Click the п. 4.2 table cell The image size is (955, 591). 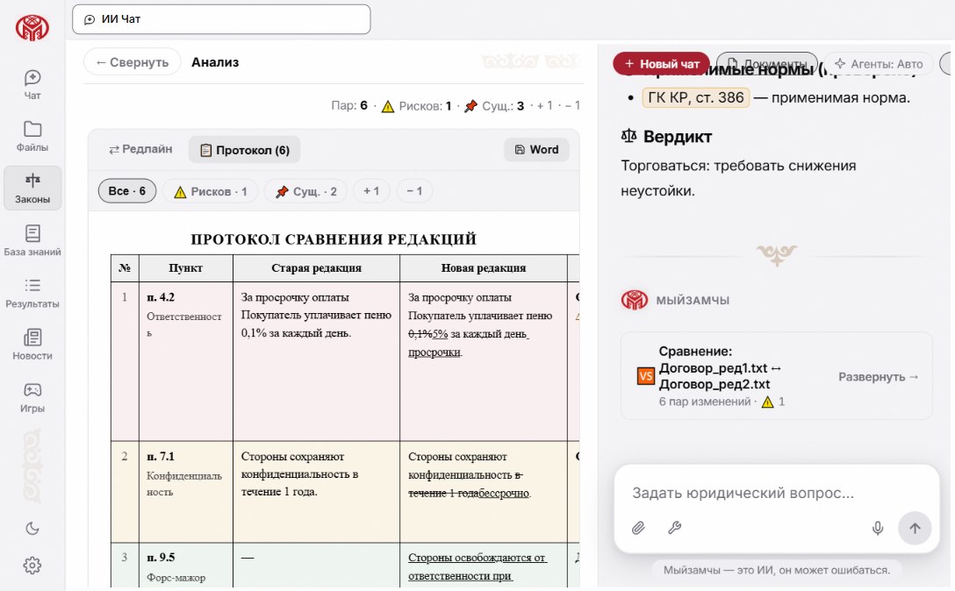[186, 361]
